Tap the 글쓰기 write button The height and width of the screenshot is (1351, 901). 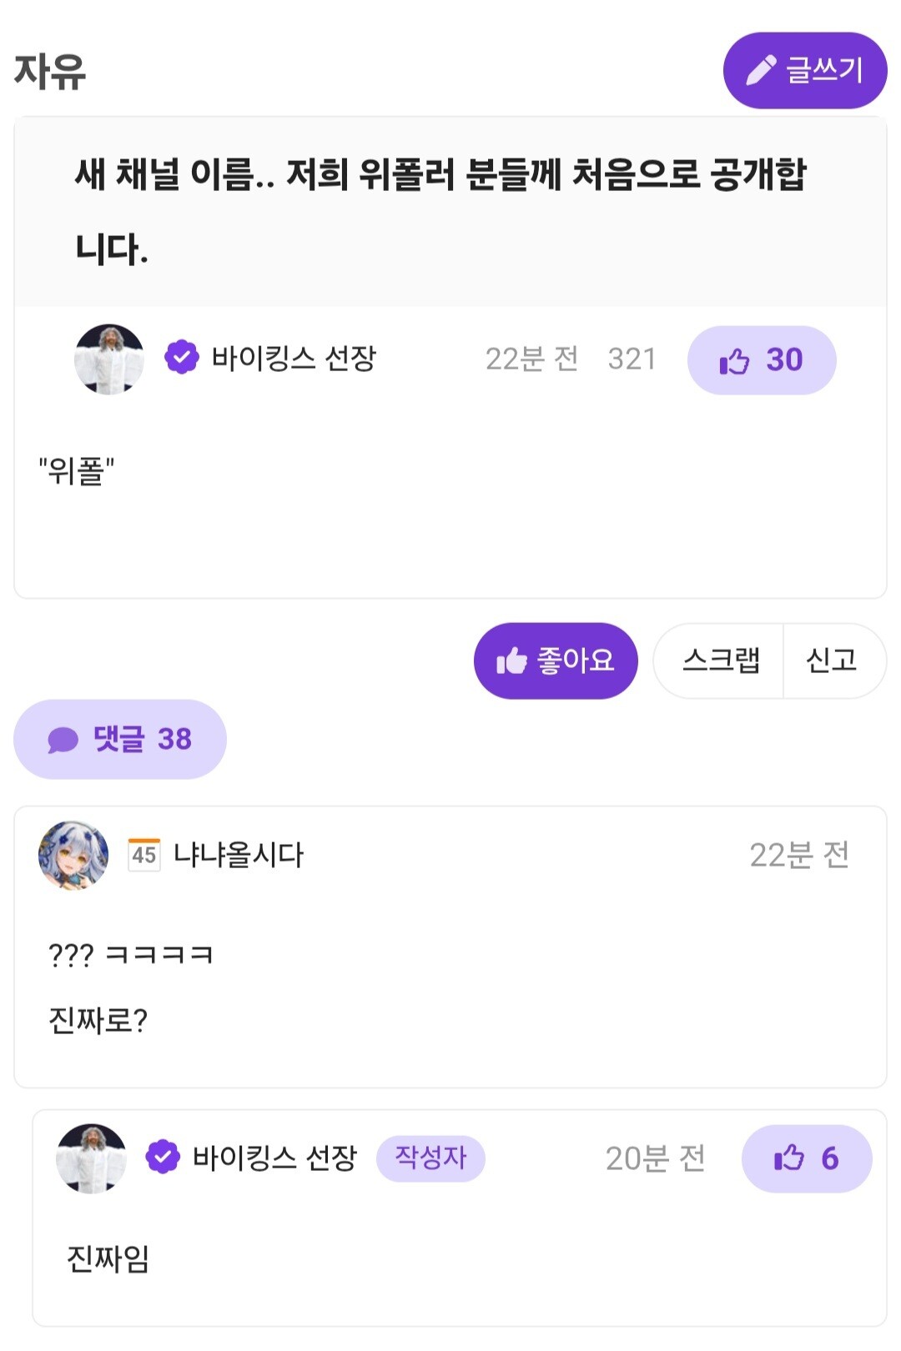point(804,71)
